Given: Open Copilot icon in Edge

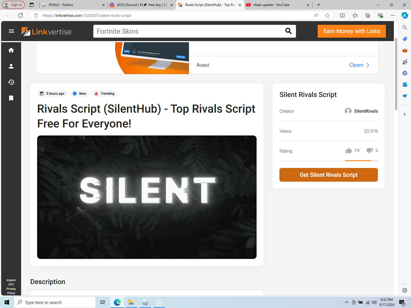Looking at the screenshot, I should tap(405, 15).
